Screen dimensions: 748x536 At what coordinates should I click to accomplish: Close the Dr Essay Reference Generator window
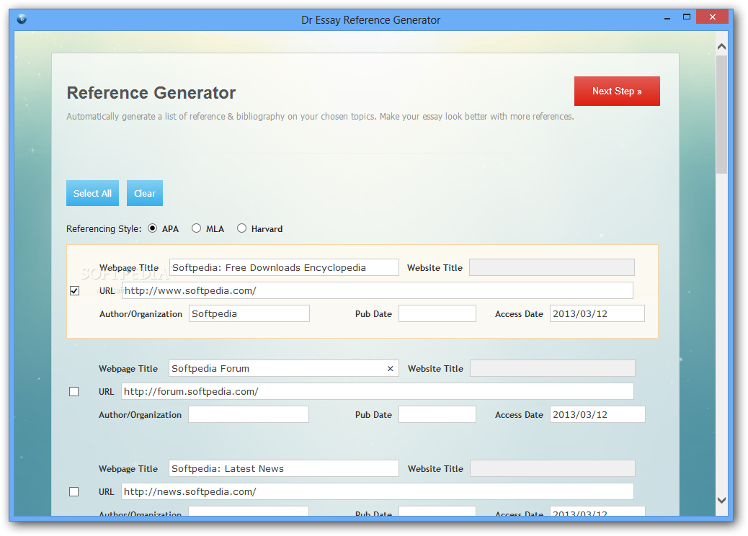point(712,17)
